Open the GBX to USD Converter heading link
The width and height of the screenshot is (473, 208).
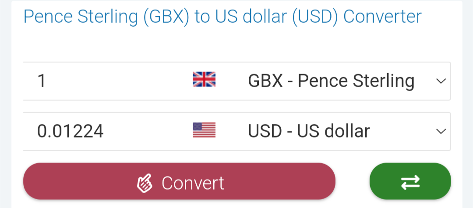(x=222, y=17)
